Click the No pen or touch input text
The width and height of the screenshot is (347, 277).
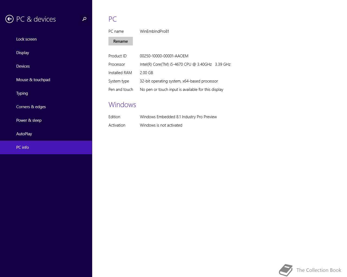coord(182,90)
